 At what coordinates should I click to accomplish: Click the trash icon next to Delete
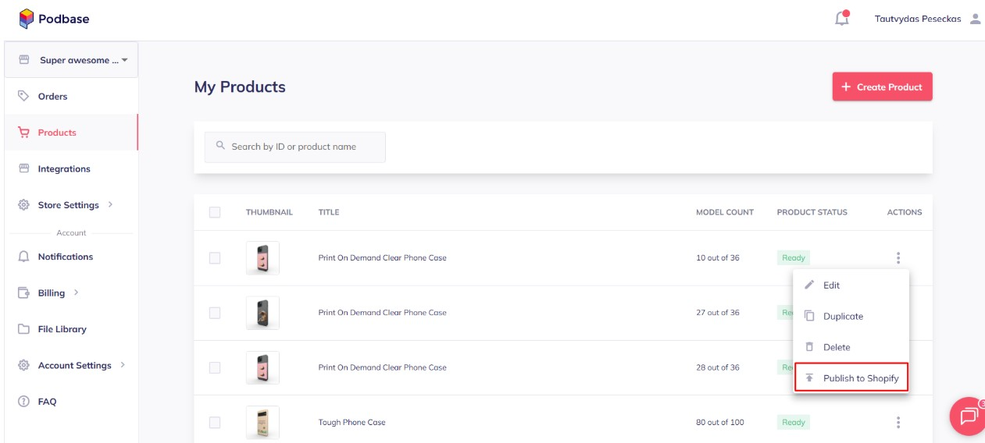pyautogui.click(x=809, y=347)
